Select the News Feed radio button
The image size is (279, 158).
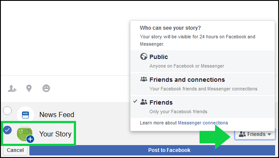[7, 111]
